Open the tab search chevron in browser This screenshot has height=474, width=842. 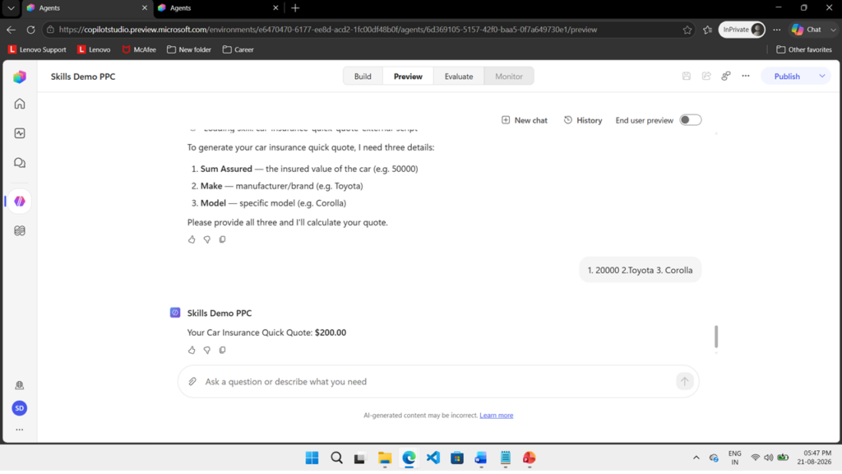[x=11, y=8]
